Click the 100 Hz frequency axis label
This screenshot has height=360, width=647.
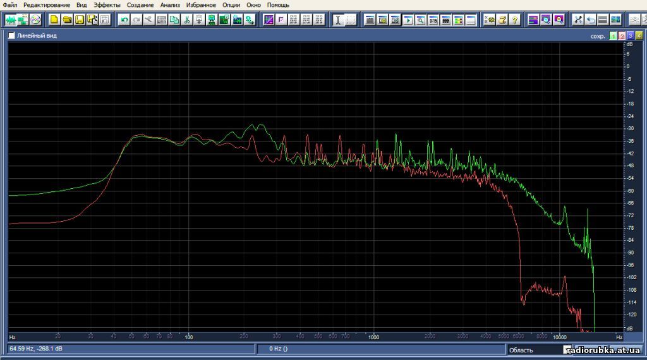188,337
